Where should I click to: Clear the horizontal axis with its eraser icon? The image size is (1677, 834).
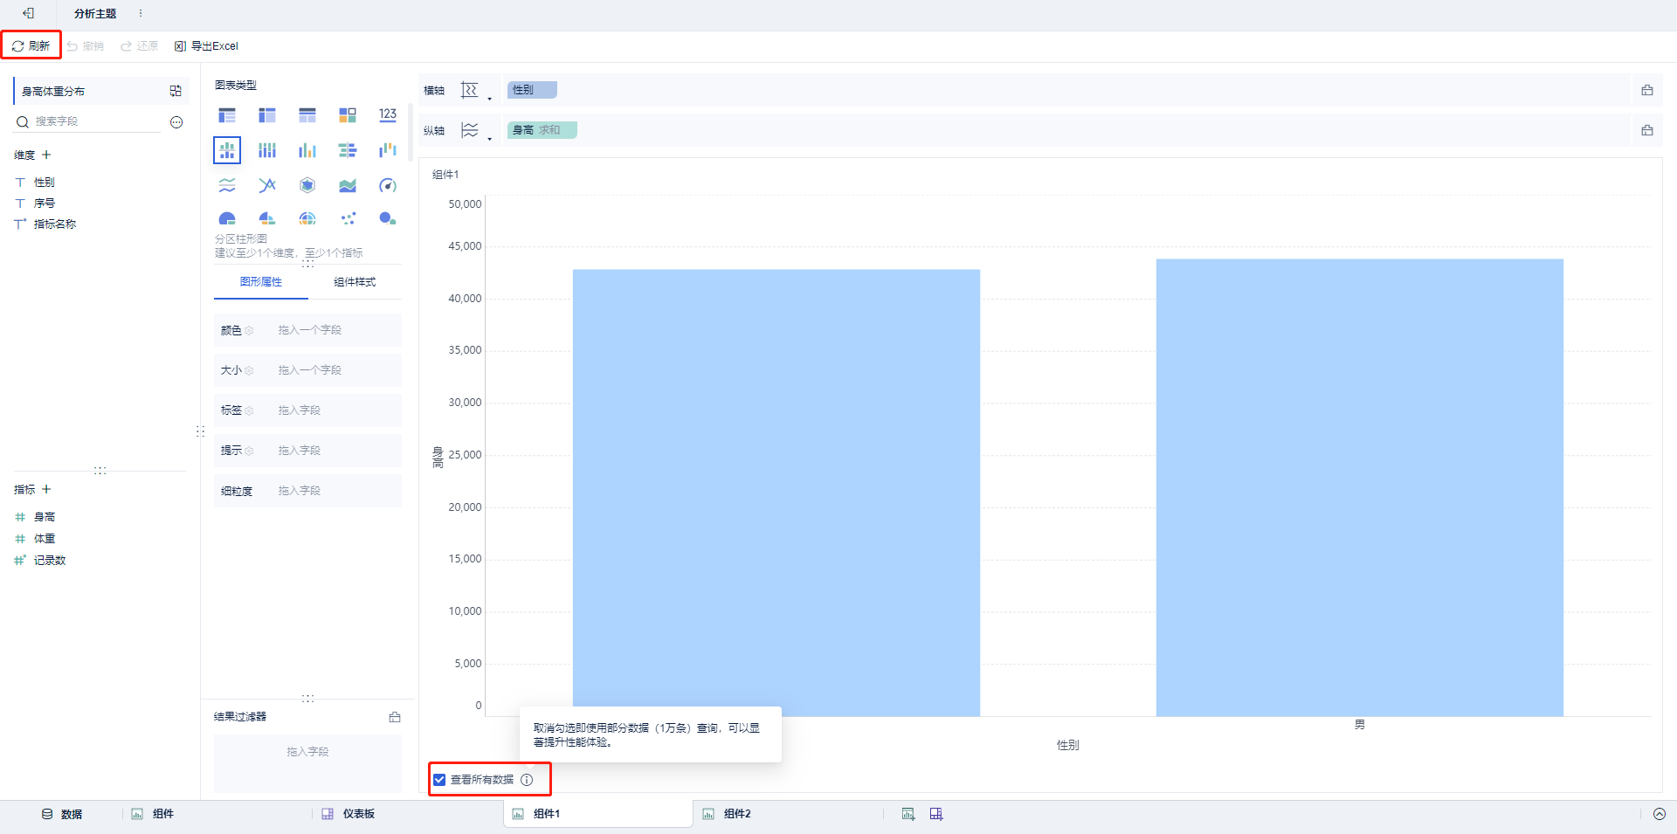pyautogui.click(x=1647, y=90)
